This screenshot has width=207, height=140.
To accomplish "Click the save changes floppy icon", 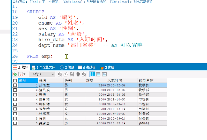I will (72, 74).
